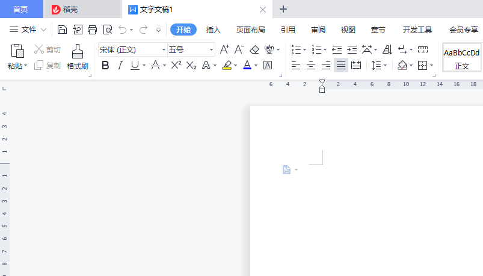Open Print Preview from quick access toolbar
This screenshot has height=276, width=483.
(x=107, y=30)
